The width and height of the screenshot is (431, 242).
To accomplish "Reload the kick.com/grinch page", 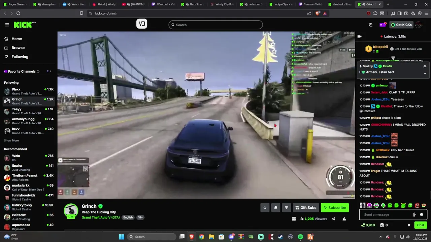I will pos(18,13).
